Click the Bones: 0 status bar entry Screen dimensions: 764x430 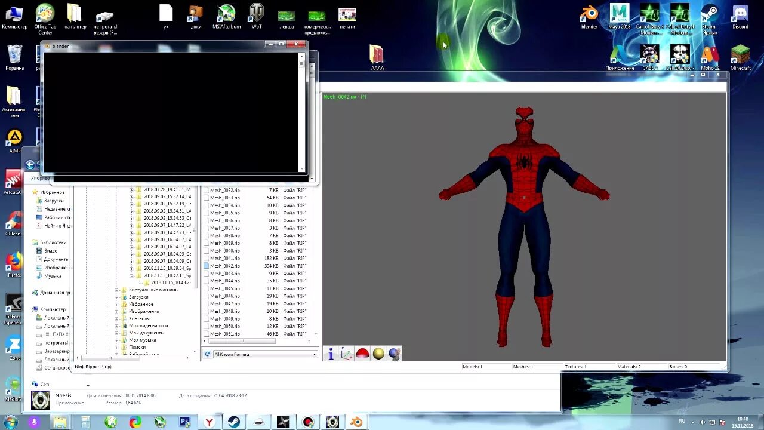click(x=677, y=367)
